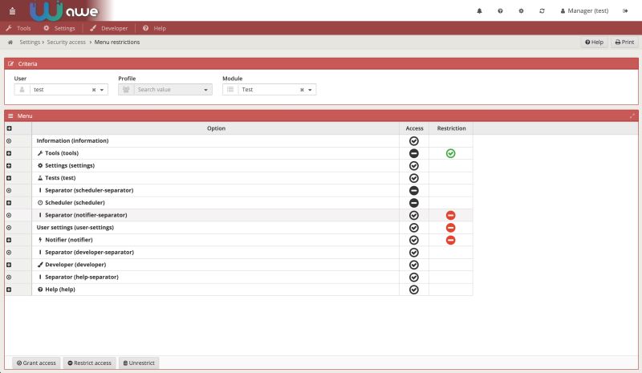Click the help question-mark icon in top bar
642x373 pixels.
pos(500,11)
